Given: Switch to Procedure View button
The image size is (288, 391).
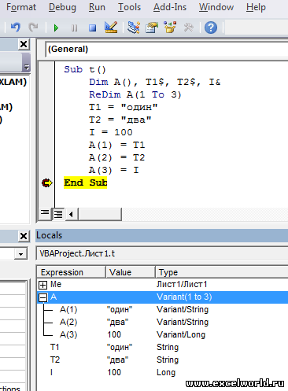Looking at the screenshot, I should coord(45,214).
